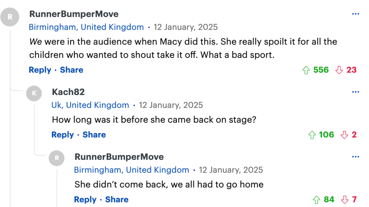Image resolution: width=369 pixels, height=207 pixels.
Task: Upvote Kach82's question comment
Action: click(312, 135)
